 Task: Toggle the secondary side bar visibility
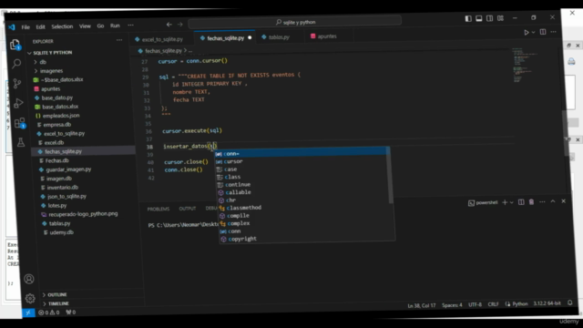tap(490, 18)
